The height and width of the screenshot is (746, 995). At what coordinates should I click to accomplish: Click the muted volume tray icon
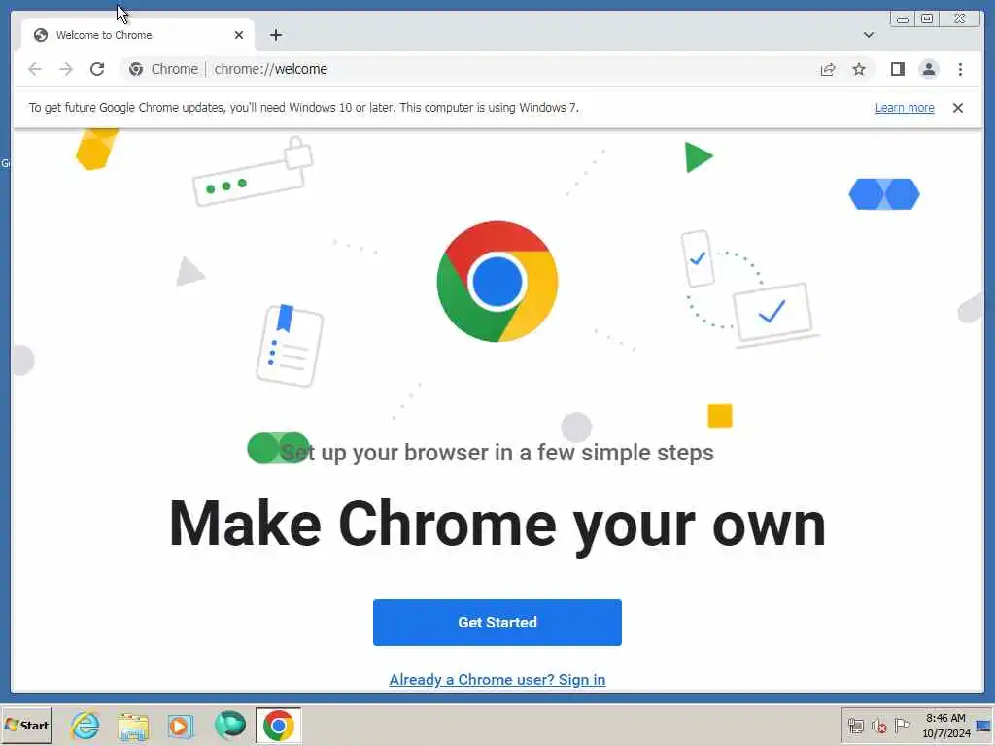878,726
